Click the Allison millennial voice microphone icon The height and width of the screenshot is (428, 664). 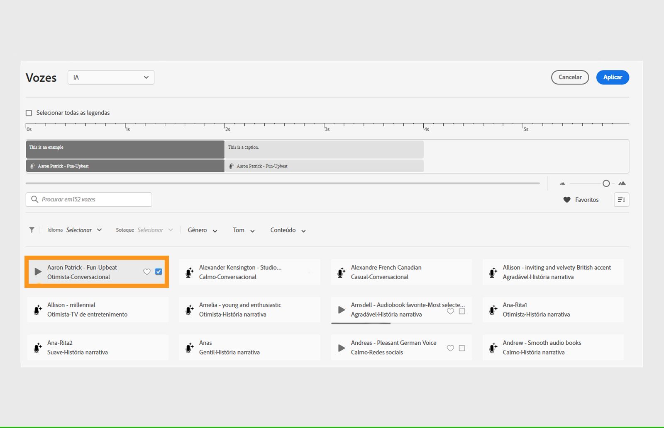tap(38, 310)
